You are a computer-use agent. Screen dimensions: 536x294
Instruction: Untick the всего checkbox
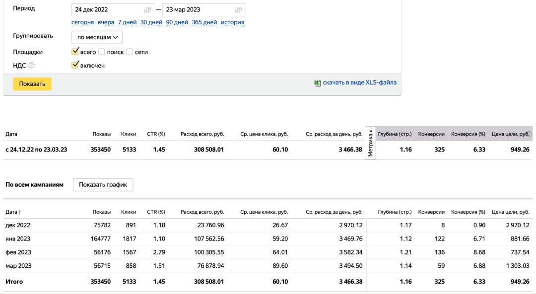pos(75,51)
